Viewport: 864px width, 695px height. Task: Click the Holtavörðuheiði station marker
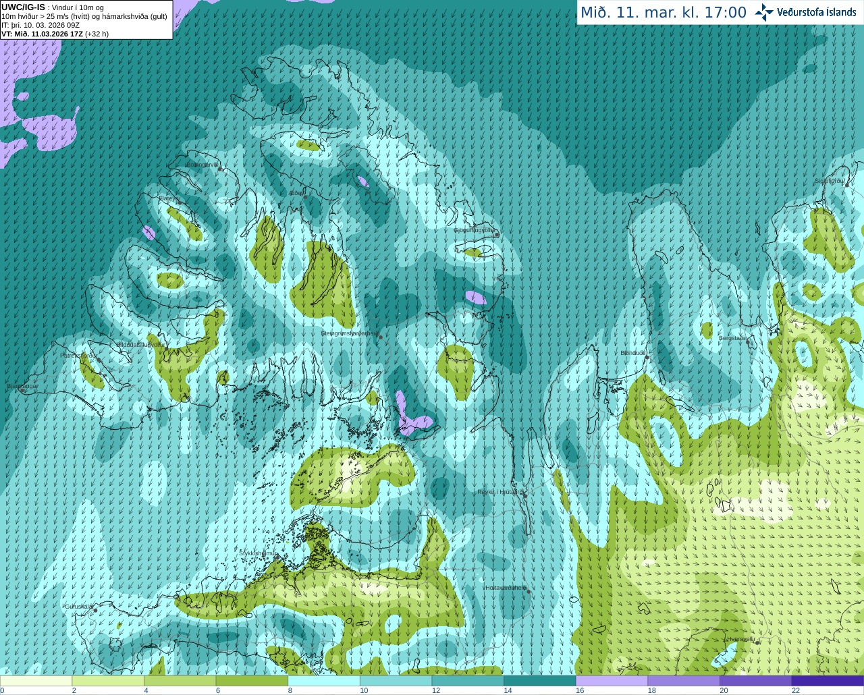529,592
